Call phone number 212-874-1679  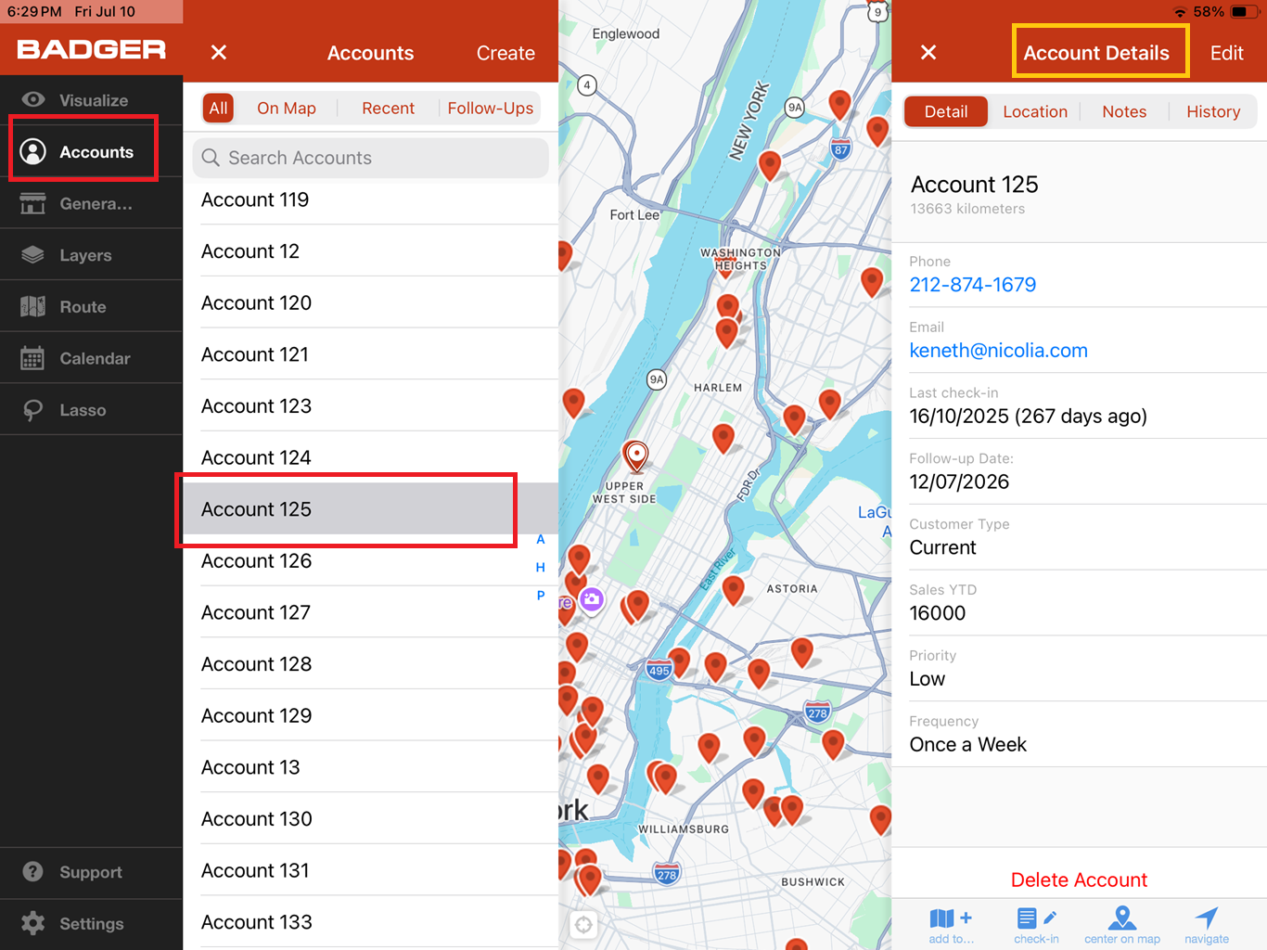(x=973, y=285)
